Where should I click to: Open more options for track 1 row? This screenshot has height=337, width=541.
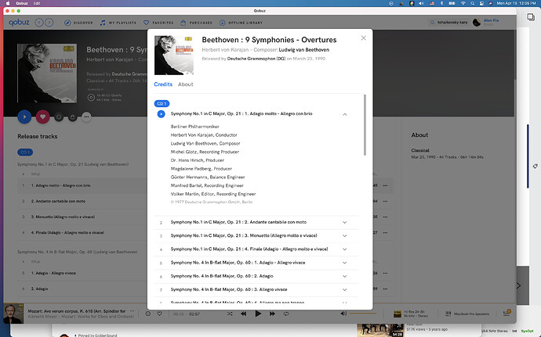pyautogui.click(x=385, y=185)
